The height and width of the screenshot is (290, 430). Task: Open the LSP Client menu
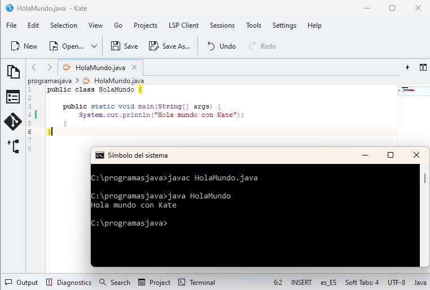click(183, 25)
